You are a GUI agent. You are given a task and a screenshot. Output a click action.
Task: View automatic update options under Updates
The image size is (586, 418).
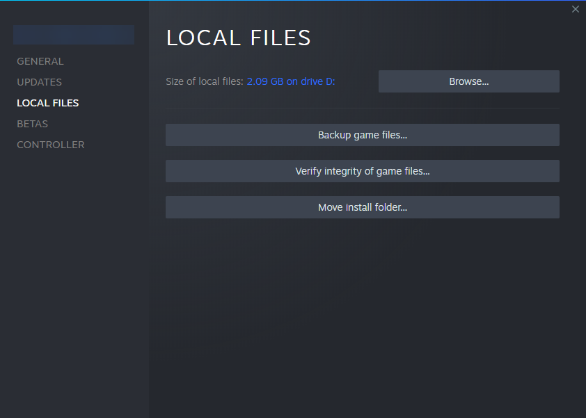(x=39, y=82)
